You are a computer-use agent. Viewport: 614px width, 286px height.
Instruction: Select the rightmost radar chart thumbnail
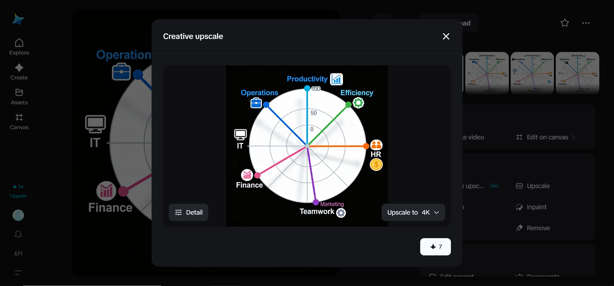tap(577, 73)
